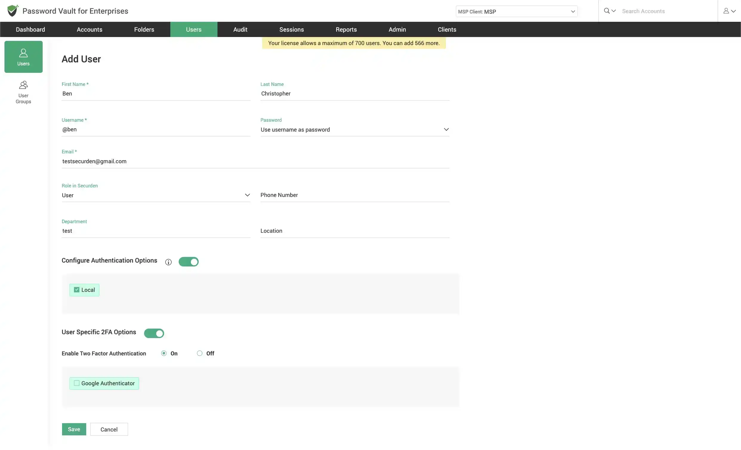The image size is (741, 450).
Task: Click the Enable Two Factor Authentication label
Action: (104, 353)
